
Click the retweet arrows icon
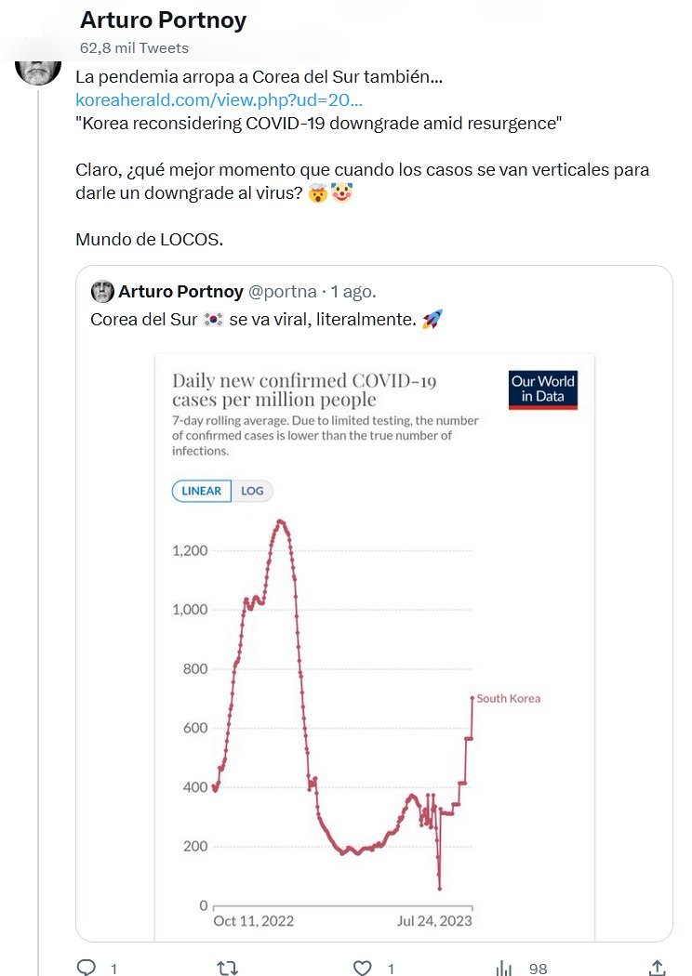(227, 968)
